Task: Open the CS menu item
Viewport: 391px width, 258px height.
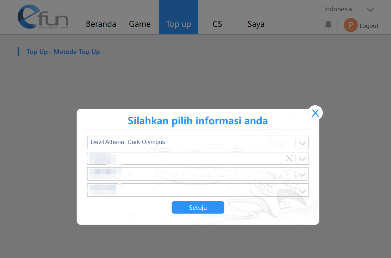Action: click(x=217, y=24)
